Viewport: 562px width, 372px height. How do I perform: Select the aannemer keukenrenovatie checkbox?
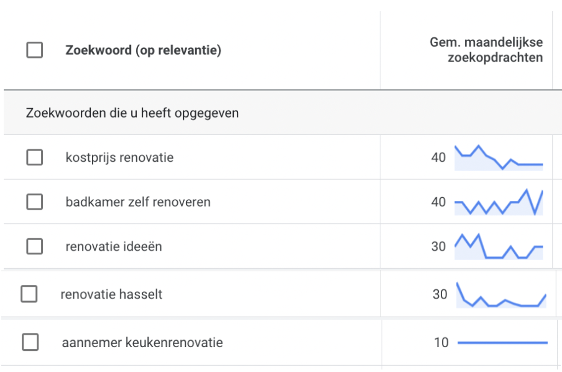pos(30,342)
